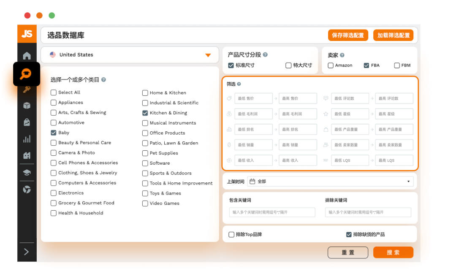
Task: Disable the FBA seller checkbox
Action: (x=366, y=65)
